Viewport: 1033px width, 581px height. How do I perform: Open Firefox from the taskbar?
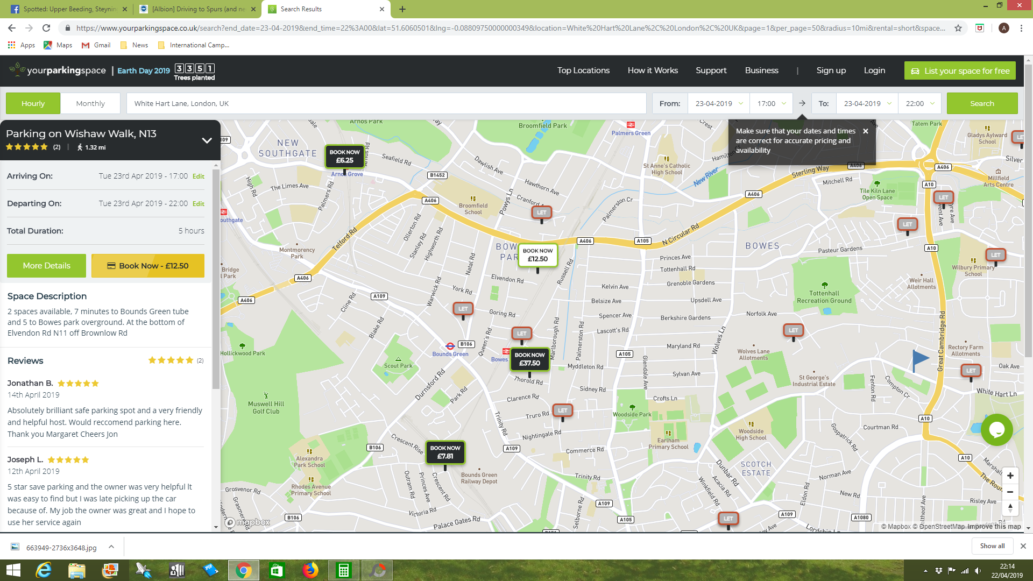click(310, 570)
